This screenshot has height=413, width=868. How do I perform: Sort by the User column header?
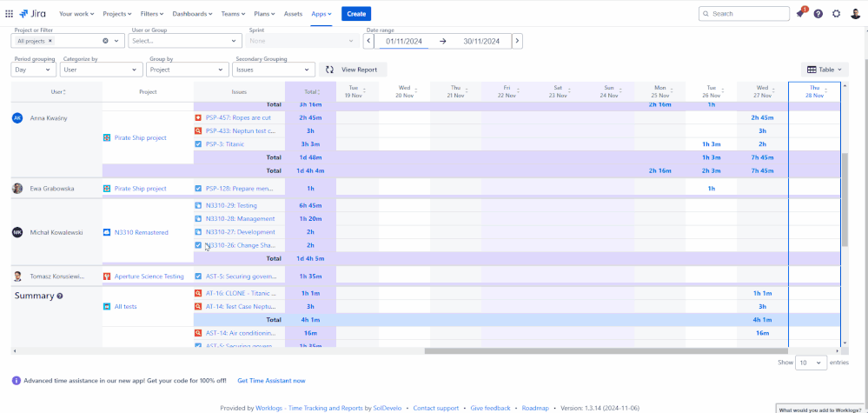click(x=57, y=91)
